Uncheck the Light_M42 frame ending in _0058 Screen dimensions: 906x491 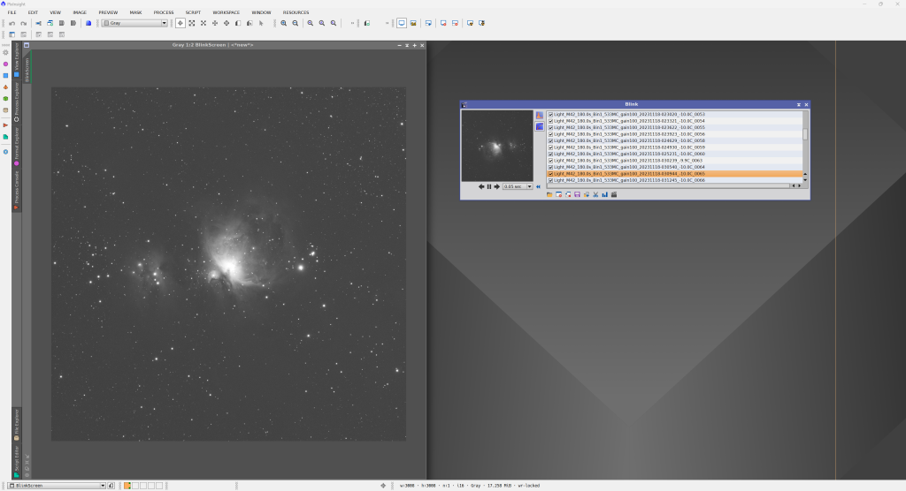pos(550,140)
